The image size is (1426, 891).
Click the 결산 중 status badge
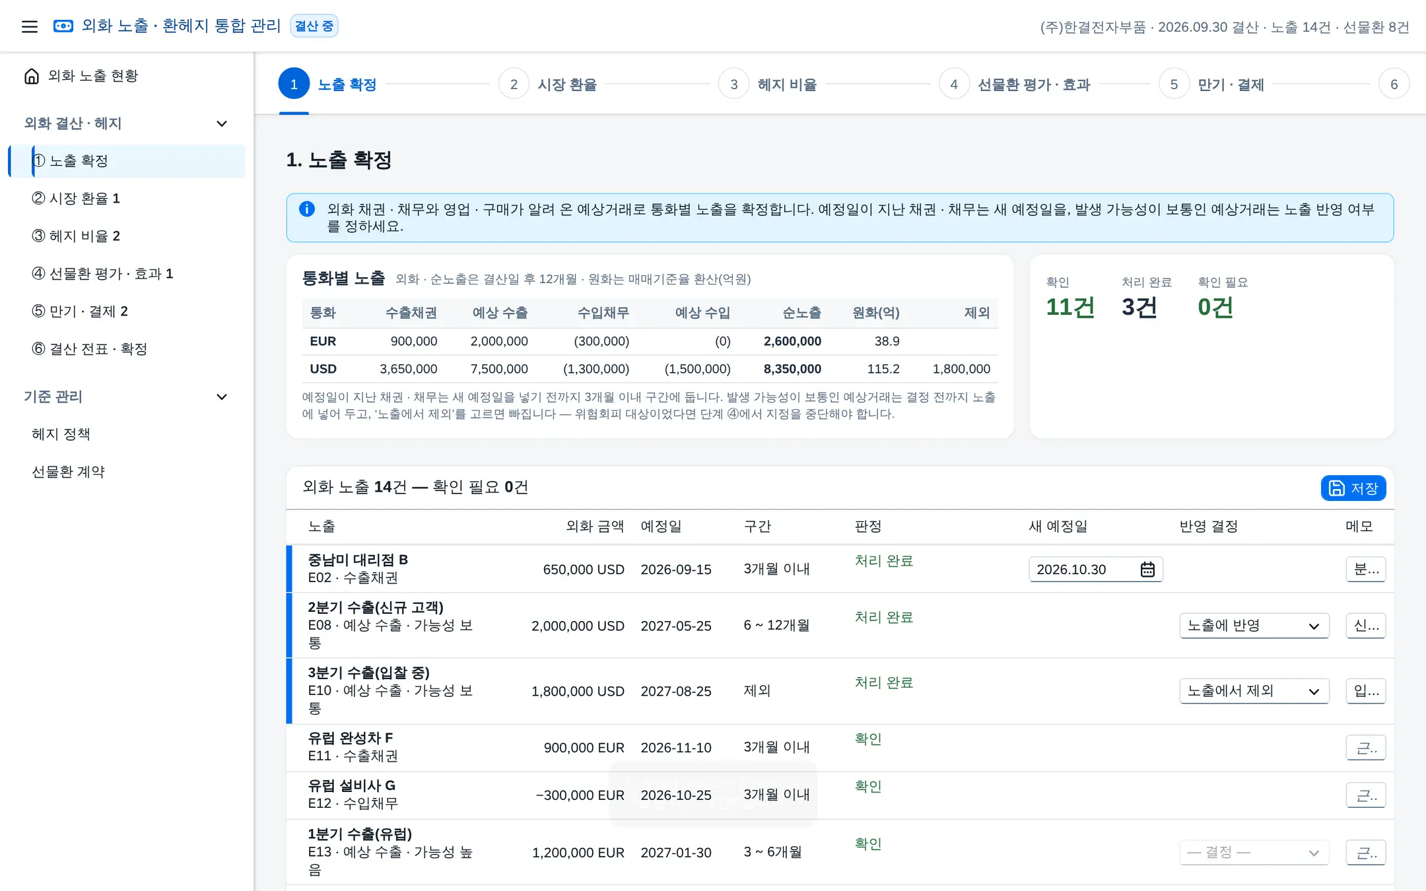(314, 26)
